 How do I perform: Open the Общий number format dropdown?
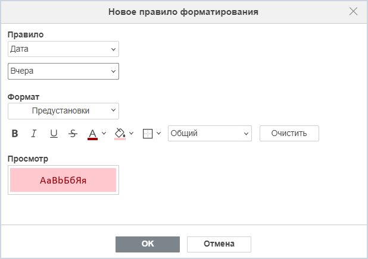210,133
